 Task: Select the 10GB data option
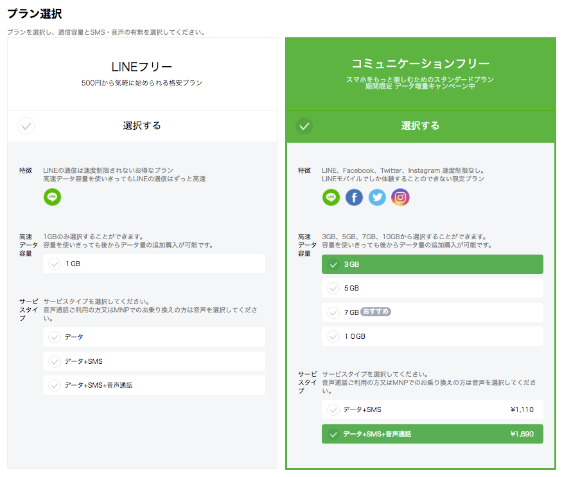click(432, 336)
